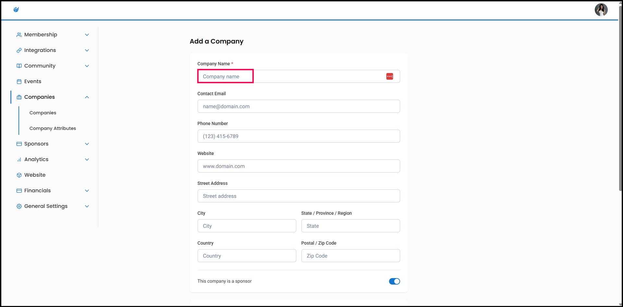Focus the Contact Email input field

[x=299, y=106]
